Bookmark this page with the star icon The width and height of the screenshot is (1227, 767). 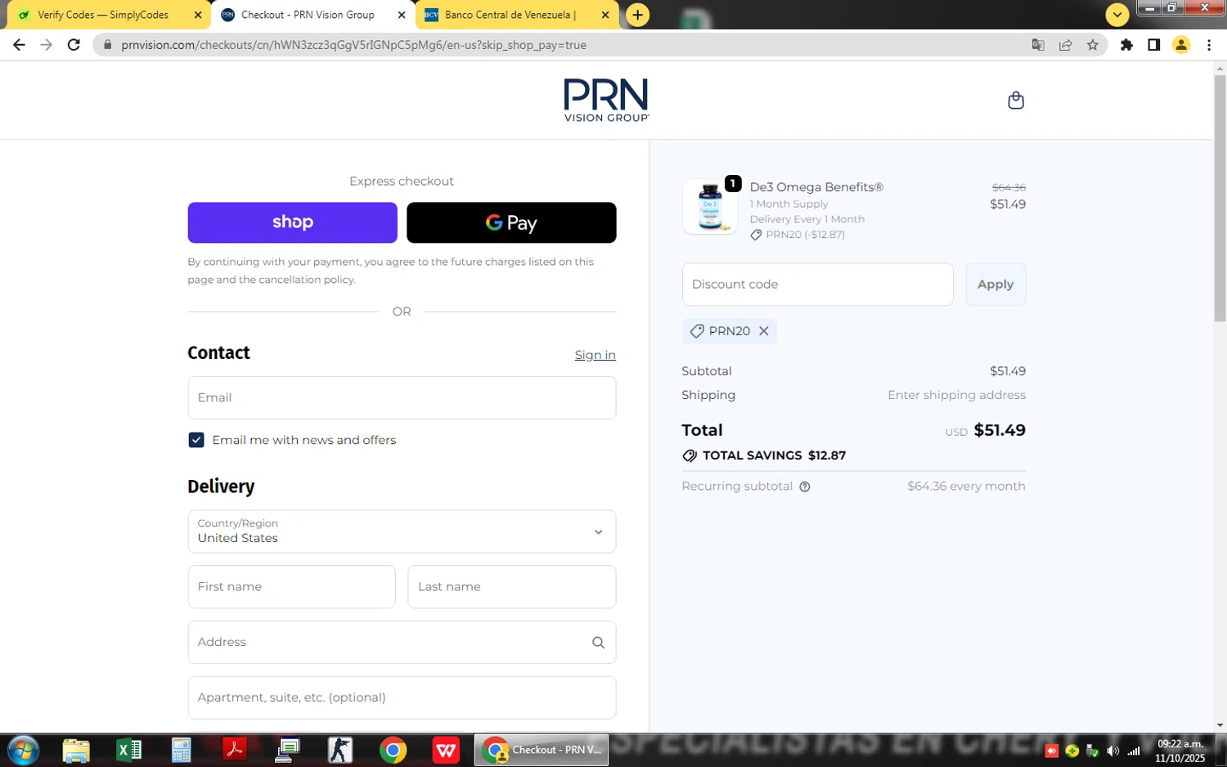1093,45
